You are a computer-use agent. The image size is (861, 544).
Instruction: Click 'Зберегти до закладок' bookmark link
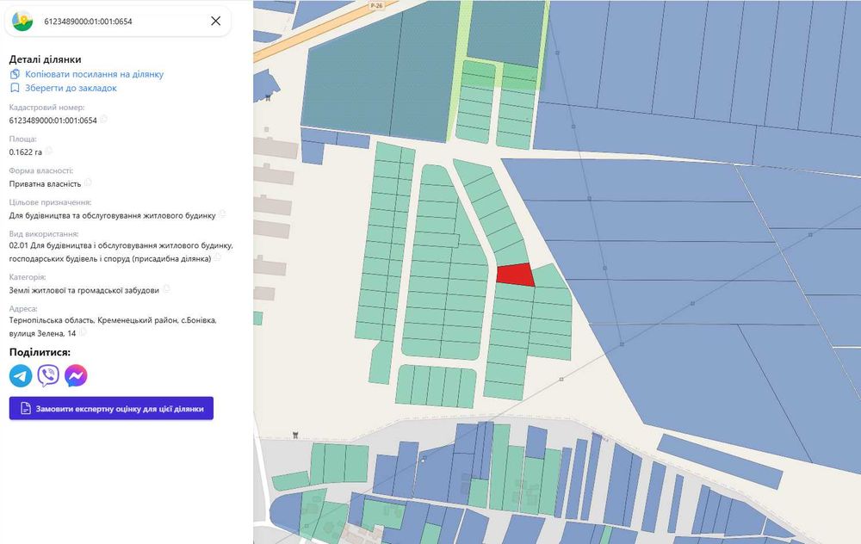[70, 88]
